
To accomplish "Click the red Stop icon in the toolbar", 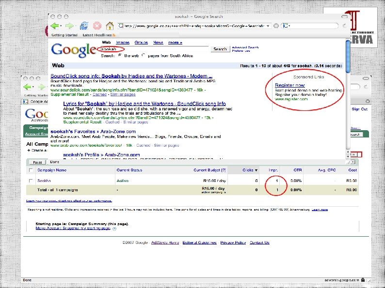I will (x=97, y=26).
